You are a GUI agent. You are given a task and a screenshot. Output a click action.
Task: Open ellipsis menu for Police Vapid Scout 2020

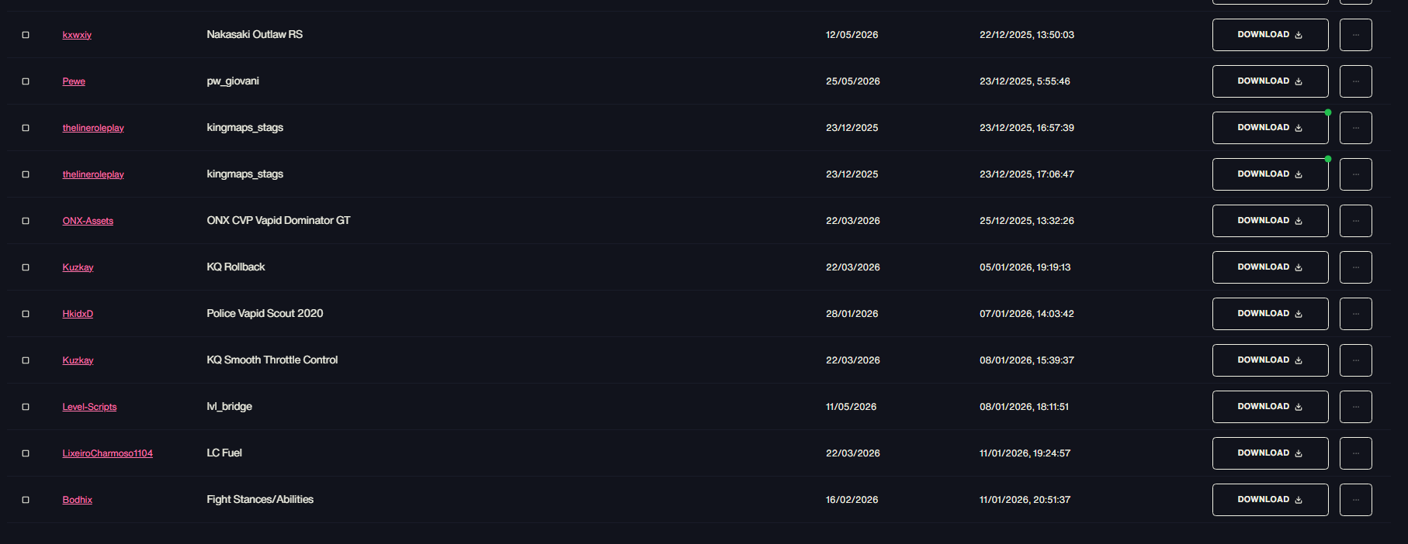pos(1355,314)
